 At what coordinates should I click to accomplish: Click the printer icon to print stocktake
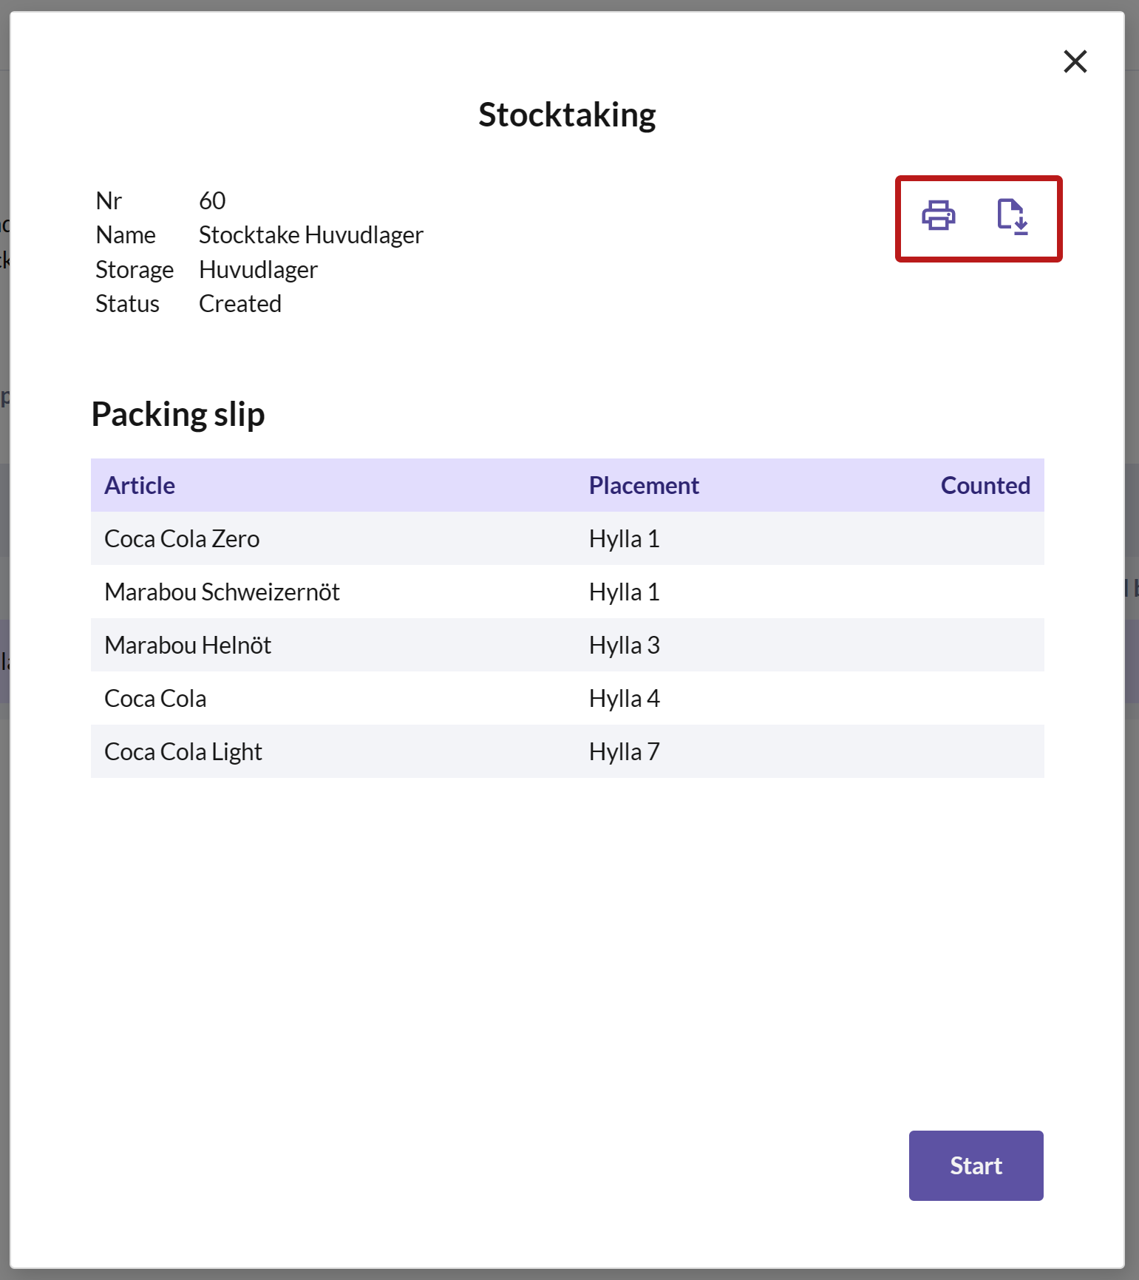pyautogui.click(x=938, y=216)
